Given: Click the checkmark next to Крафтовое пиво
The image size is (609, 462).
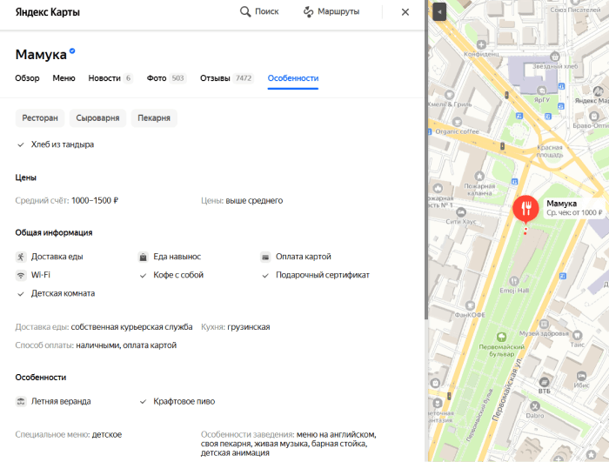Looking at the screenshot, I should pos(143,402).
